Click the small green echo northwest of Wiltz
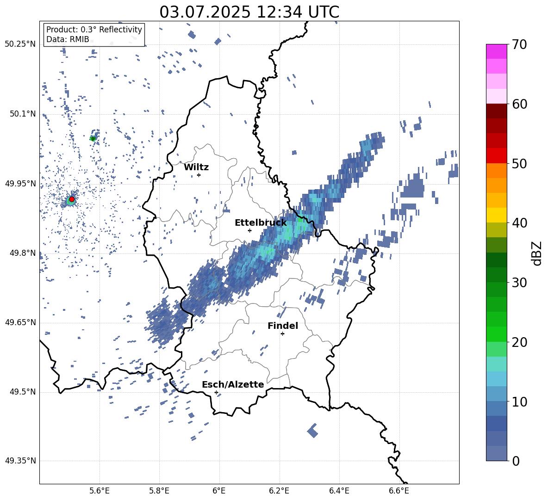The image size is (548, 500). click(x=93, y=139)
